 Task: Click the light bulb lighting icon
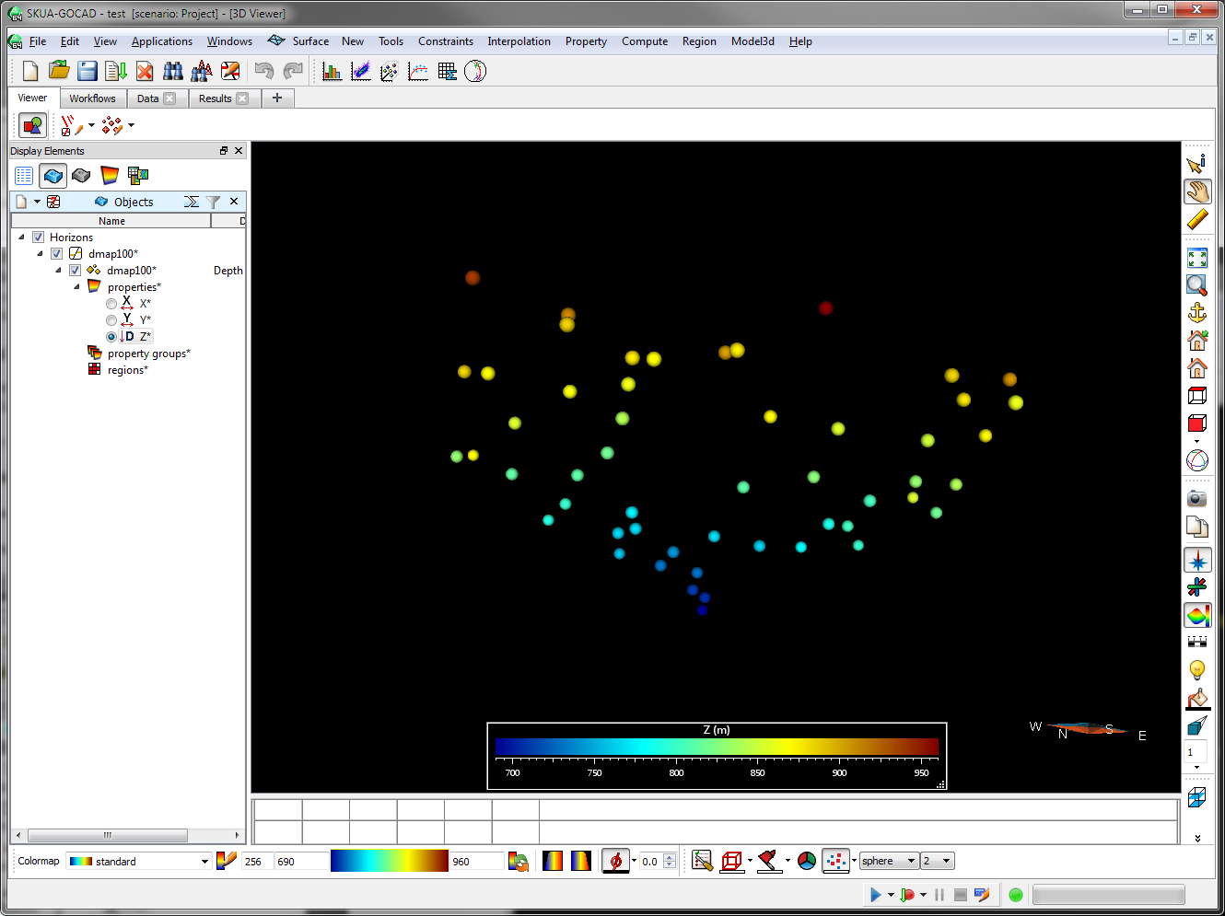click(x=1196, y=669)
